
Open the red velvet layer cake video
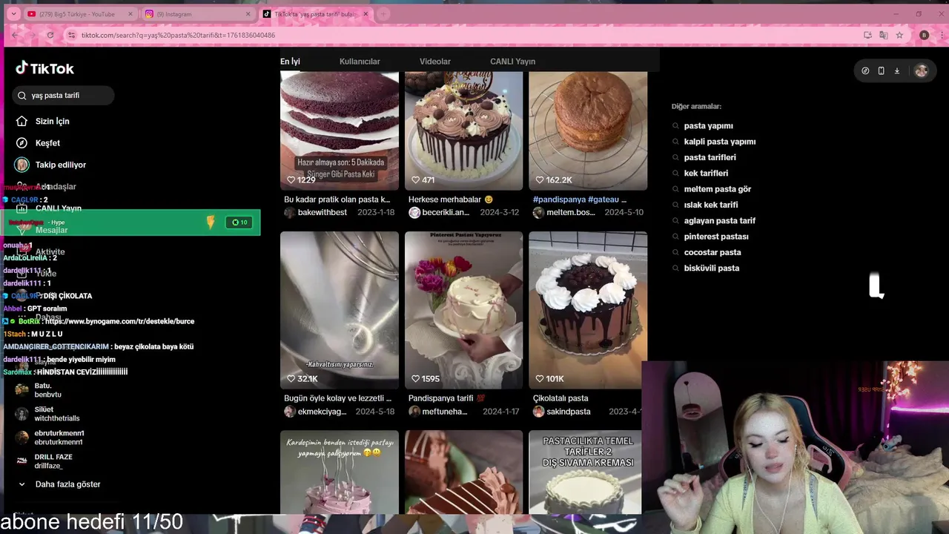tap(340, 131)
